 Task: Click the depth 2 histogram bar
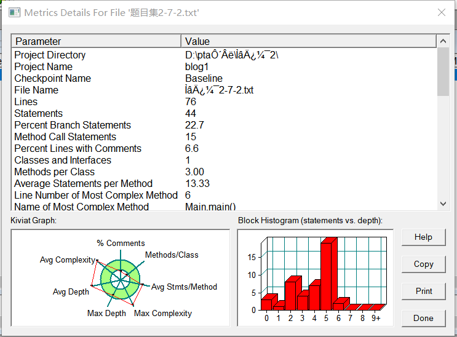(293, 293)
